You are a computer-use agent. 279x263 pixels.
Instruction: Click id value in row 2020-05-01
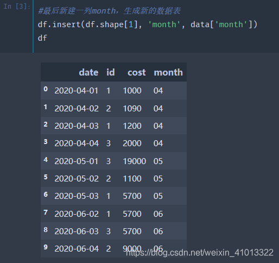coord(109,161)
